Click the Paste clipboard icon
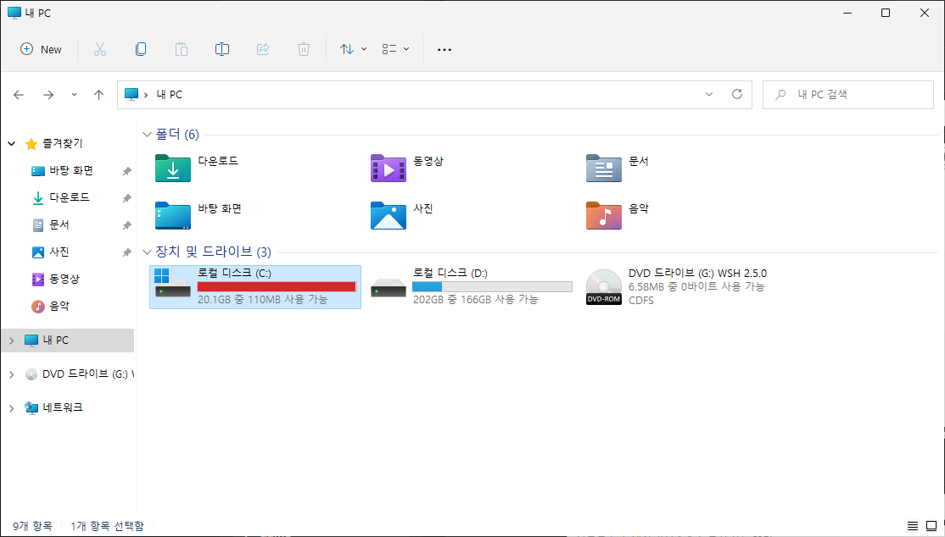 pyautogui.click(x=182, y=49)
